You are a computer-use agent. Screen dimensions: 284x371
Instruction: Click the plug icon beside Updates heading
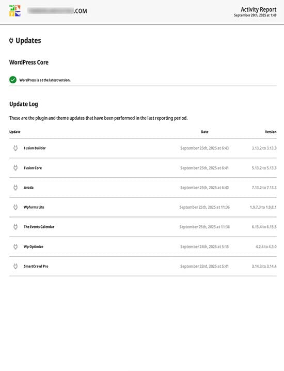[11, 40]
